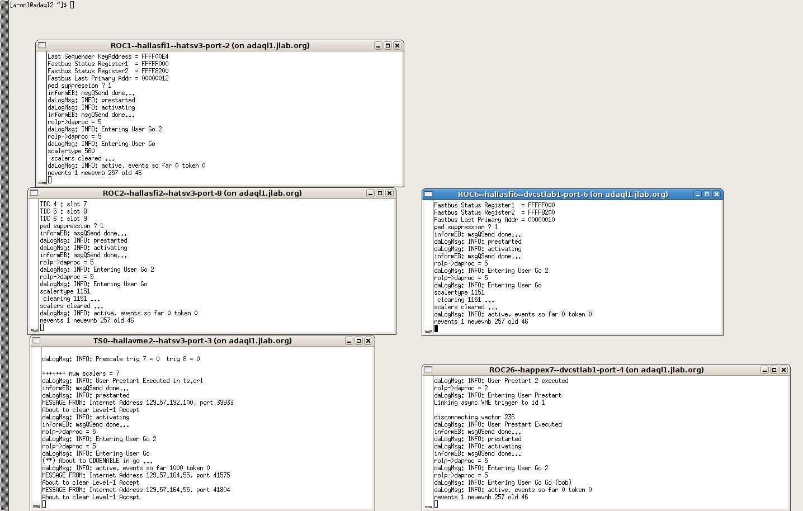
Task: Click 'Fastbus Status Register2 = FFFF8200' in ROC1
Action: 108,71
